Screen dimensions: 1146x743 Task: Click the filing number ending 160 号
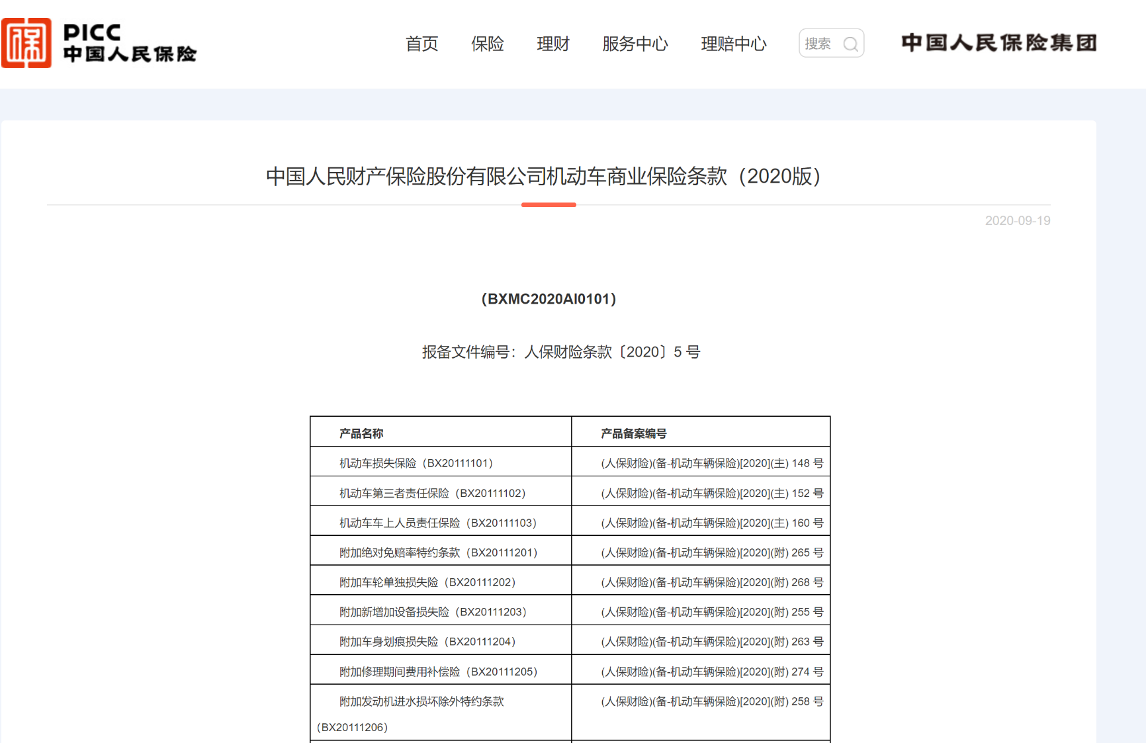tap(712, 523)
